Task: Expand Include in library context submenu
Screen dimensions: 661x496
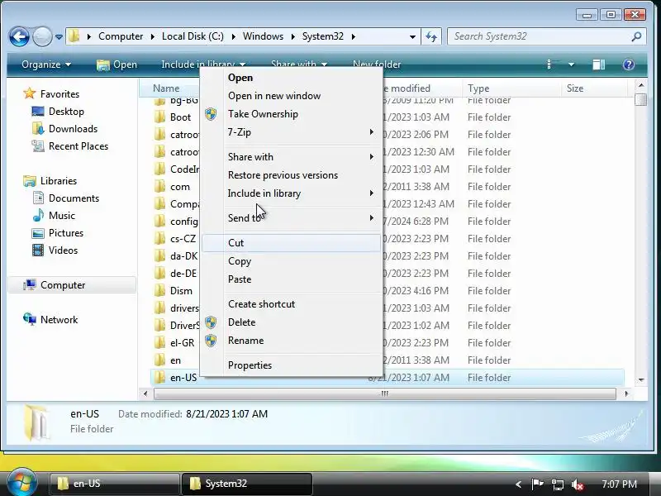Action: click(291, 193)
